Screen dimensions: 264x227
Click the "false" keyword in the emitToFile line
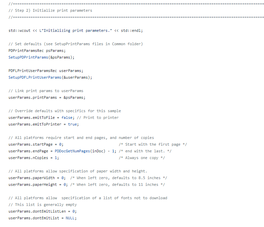[x=67, y=118]
